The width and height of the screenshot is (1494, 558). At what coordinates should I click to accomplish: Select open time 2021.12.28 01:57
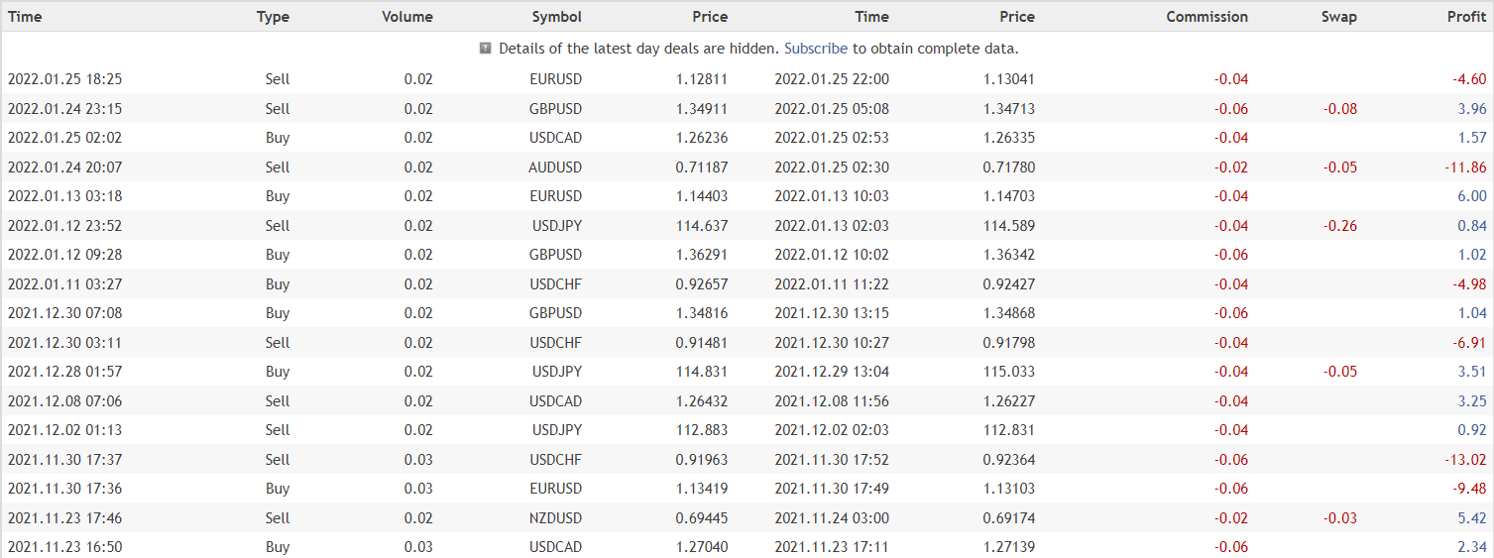64,372
